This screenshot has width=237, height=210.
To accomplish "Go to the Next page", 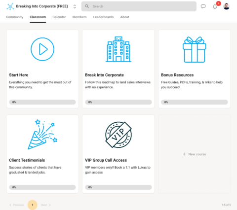I will click(46, 205).
